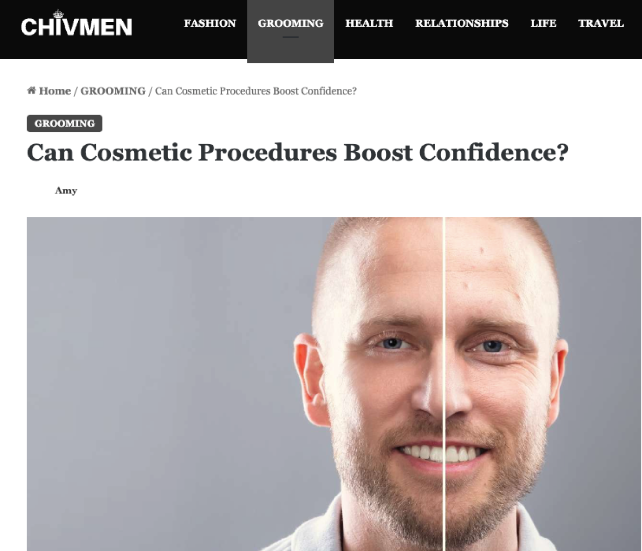Click GROOMING in the breadcrumb trail

113,91
